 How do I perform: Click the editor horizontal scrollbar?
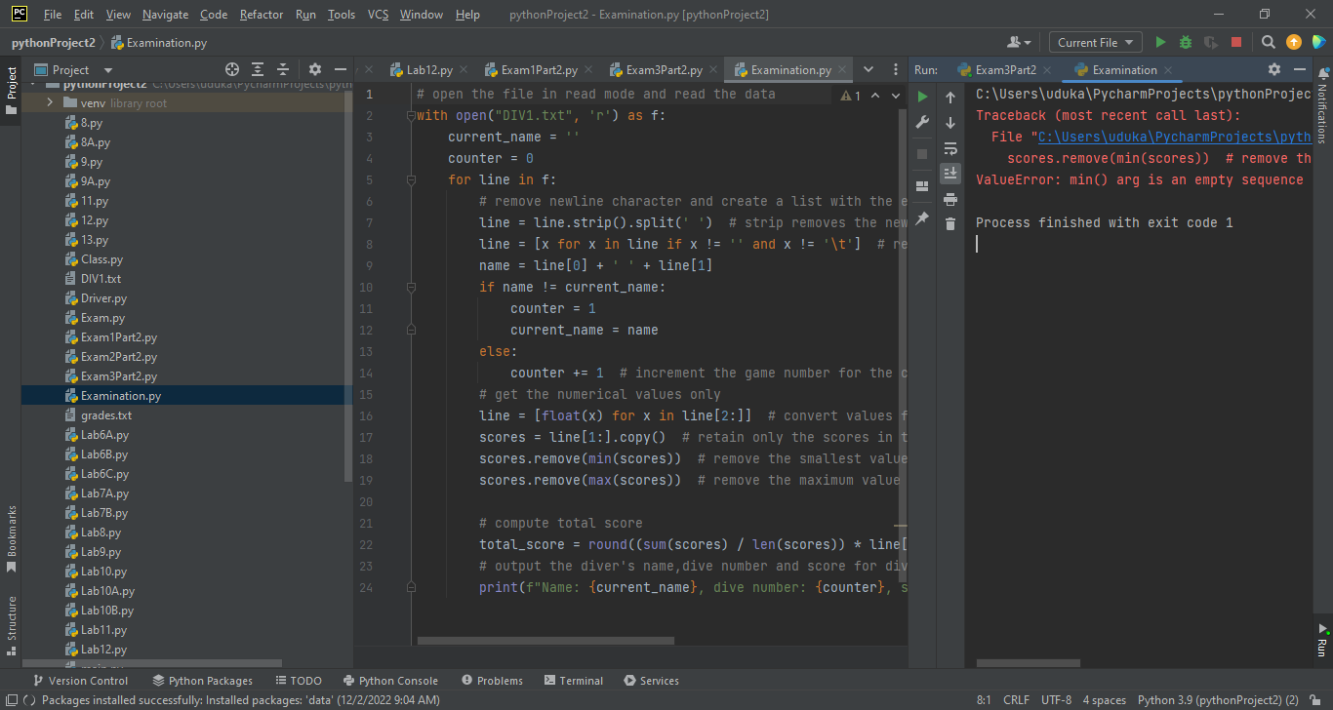coord(545,641)
